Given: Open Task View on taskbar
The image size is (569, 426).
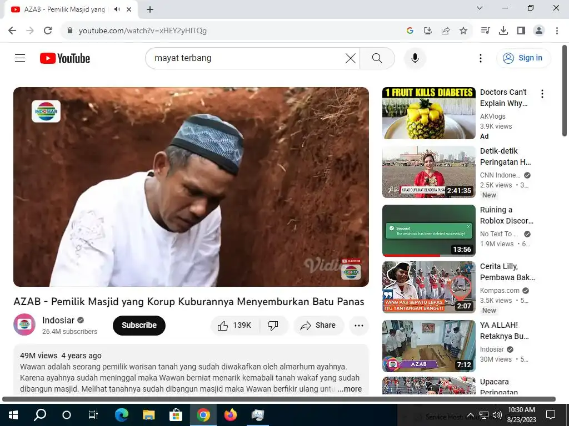Looking at the screenshot, I should coord(93,415).
